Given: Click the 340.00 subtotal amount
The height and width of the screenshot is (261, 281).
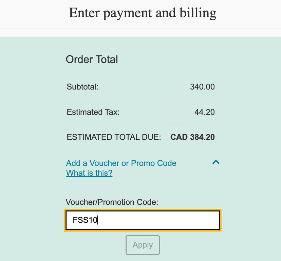Looking at the screenshot, I should click(202, 87).
